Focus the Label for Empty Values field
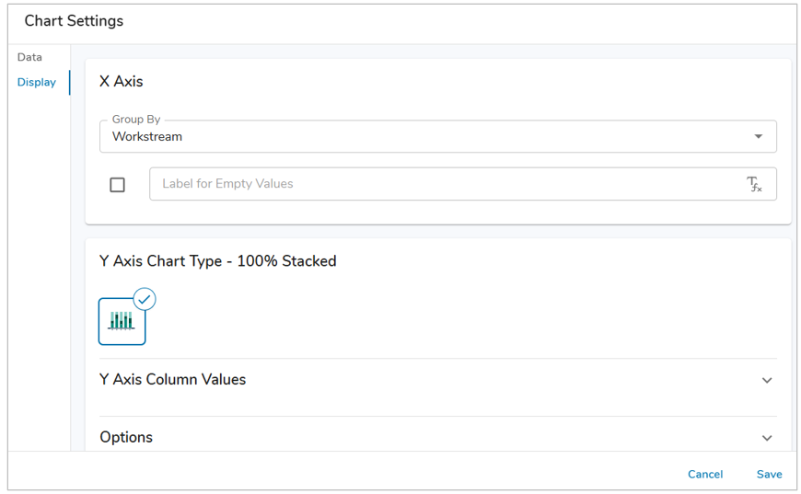 pos(463,184)
